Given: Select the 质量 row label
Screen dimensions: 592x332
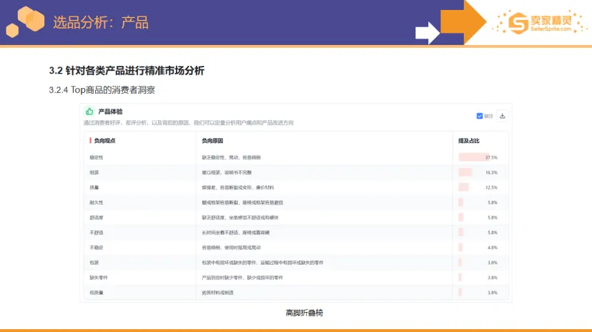Looking at the screenshot, I should (94, 187).
